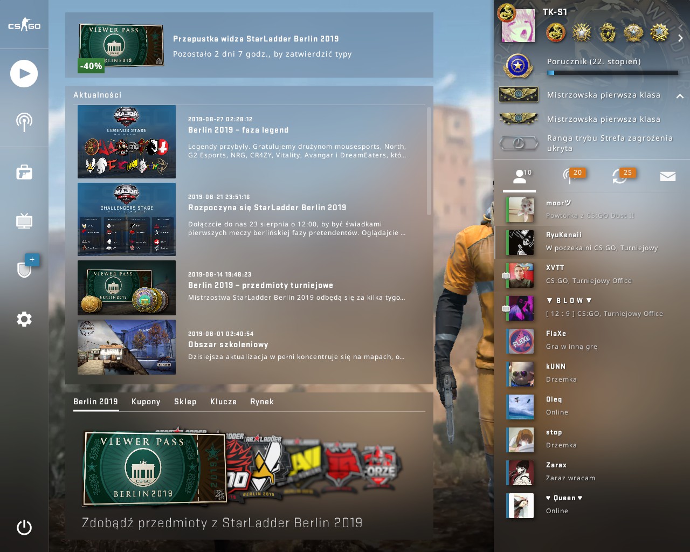690x552 pixels.
Task: Select friend Zarax in the list
Action: click(592, 472)
